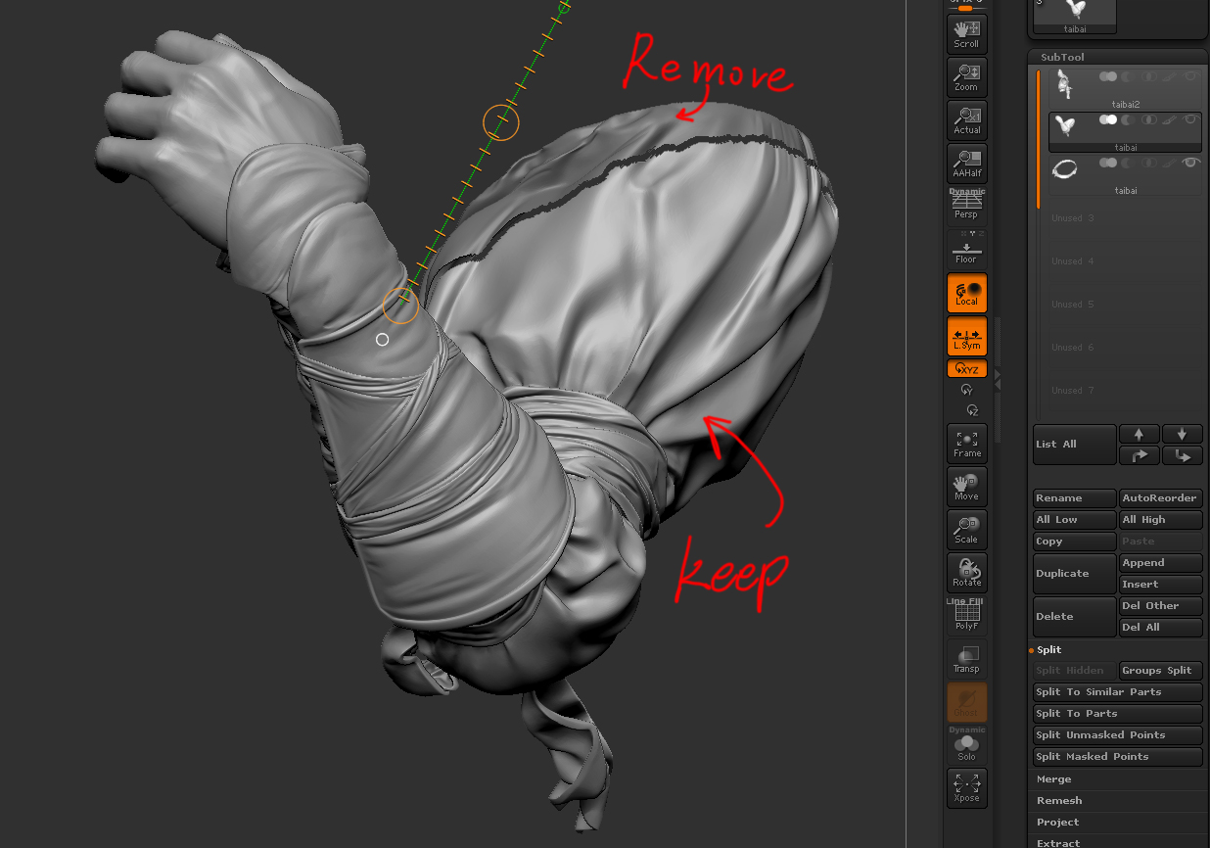This screenshot has height=848, width=1210.
Task: Click the intersection mode icon on taibai2 row
Action: 1150,76
